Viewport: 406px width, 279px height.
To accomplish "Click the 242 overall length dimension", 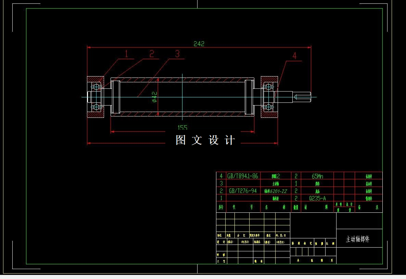I will coord(199,44).
